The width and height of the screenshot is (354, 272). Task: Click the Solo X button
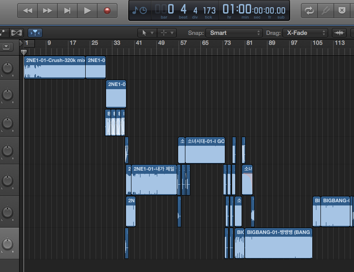click(x=342, y=10)
